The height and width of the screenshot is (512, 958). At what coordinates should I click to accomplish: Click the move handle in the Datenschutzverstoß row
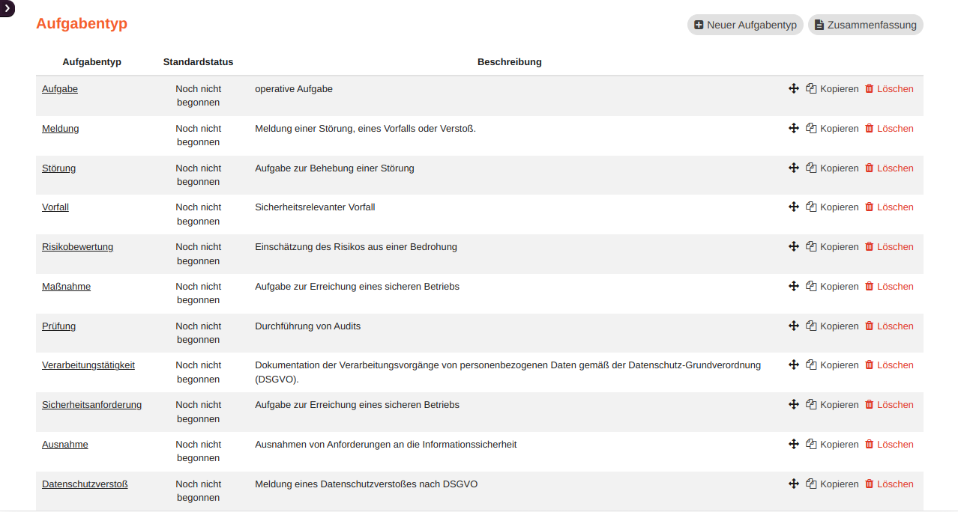(794, 484)
